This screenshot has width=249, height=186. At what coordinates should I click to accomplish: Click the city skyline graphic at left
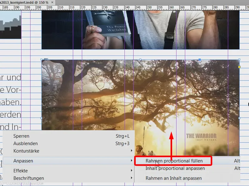11,25
